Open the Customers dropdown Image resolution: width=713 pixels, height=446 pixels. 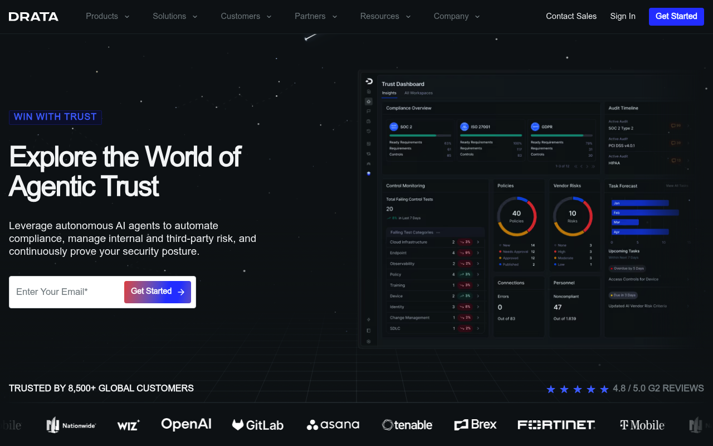[x=246, y=16]
